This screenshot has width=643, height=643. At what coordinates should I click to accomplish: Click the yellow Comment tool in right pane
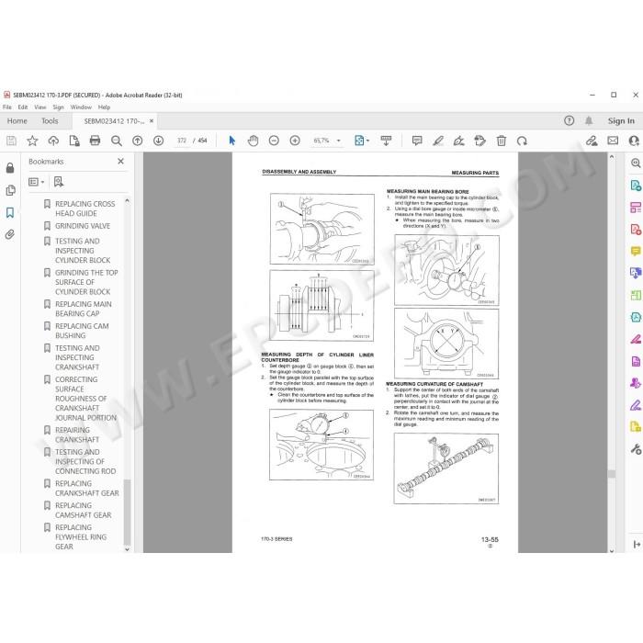pyautogui.click(x=636, y=251)
